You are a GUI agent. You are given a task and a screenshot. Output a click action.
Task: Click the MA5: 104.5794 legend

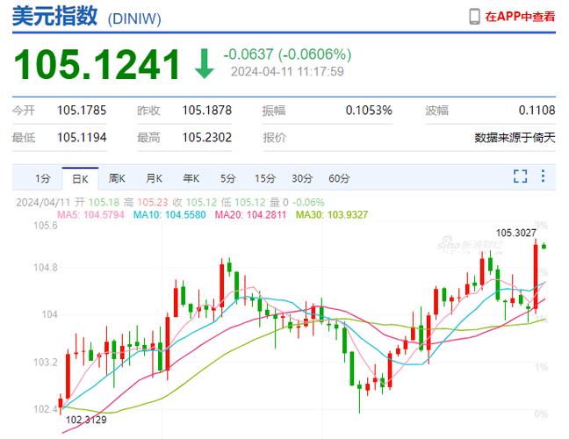90,215
